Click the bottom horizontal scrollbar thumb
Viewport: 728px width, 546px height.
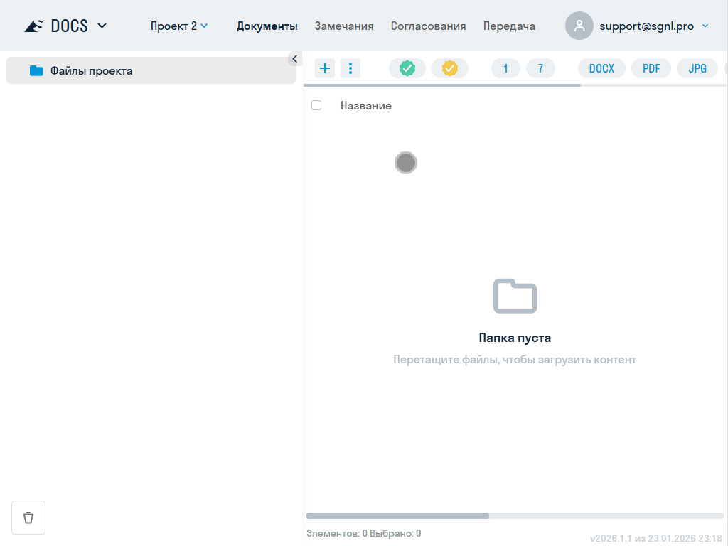(397, 515)
